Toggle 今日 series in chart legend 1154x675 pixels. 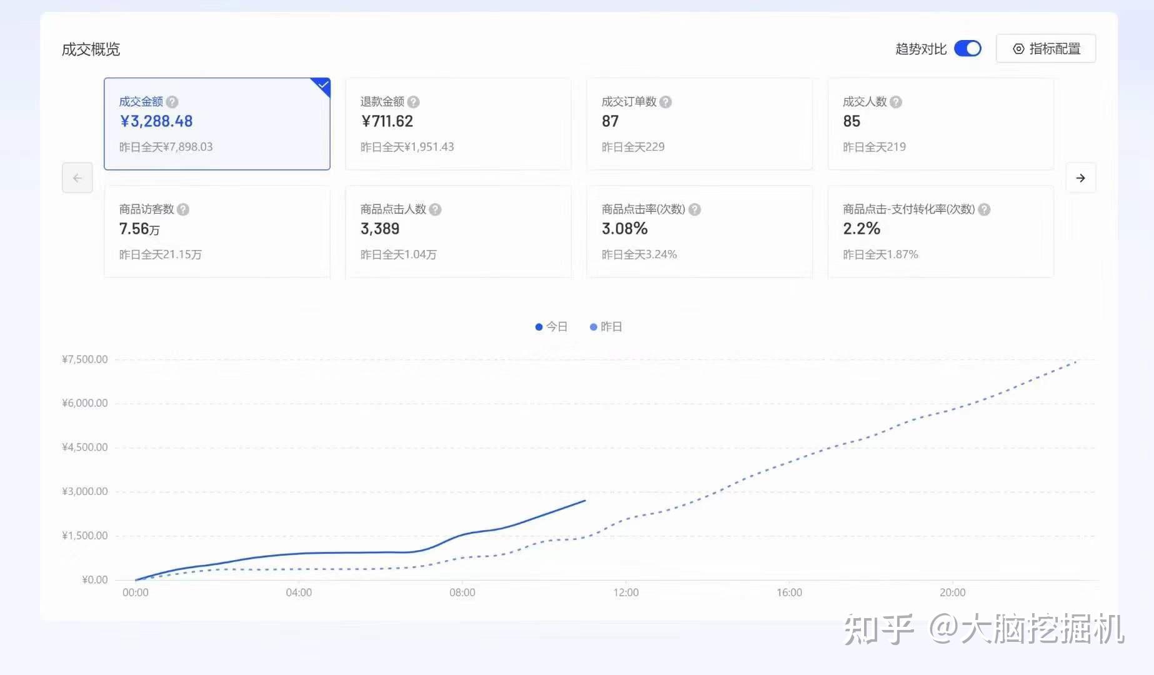552,327
